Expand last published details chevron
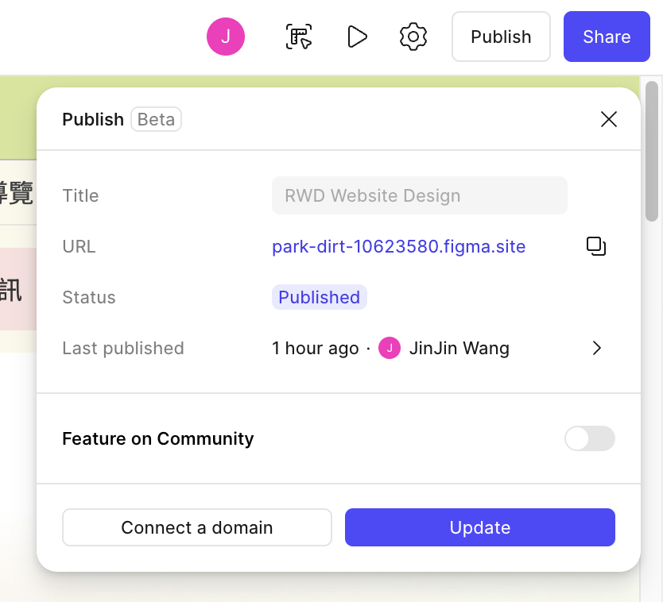Image resolution: width=663 pixels, height=602 pixels. click(x=597, y=348)
